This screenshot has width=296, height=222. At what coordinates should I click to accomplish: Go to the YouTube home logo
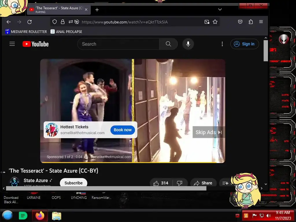tap(36, 44)
